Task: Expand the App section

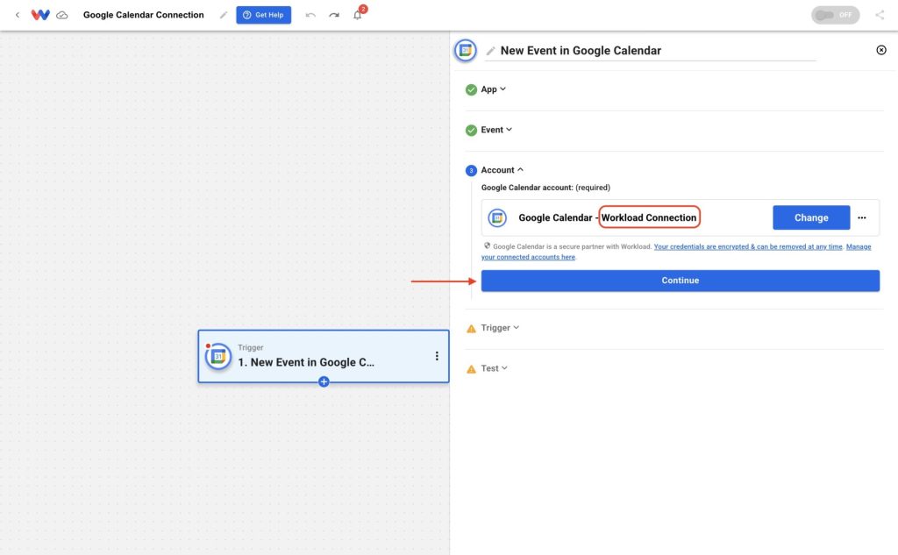Action: 493,89
